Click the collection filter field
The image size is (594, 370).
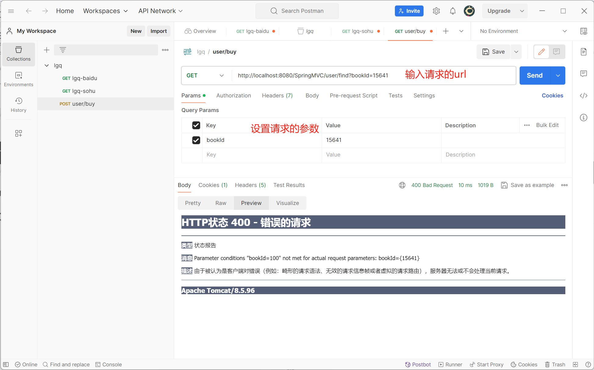point(106,50)
